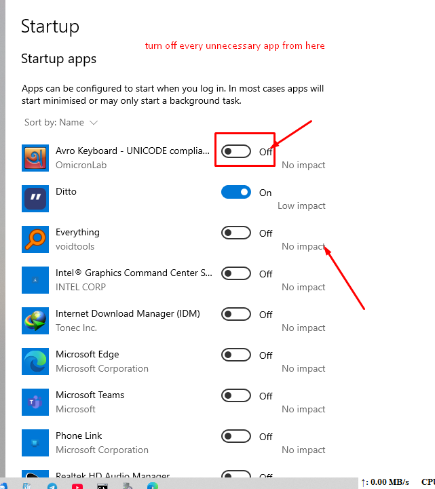The image size is (435, 489).
Task: Open the Sort by Name dropdown
Action: [x=62, y=122]
